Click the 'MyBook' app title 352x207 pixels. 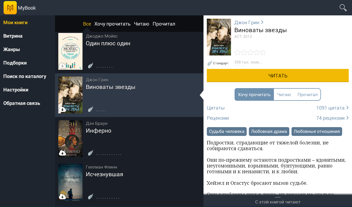(27, 8)
